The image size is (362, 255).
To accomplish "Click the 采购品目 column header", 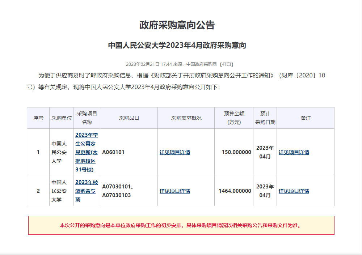I will click(x=129, y=118).
